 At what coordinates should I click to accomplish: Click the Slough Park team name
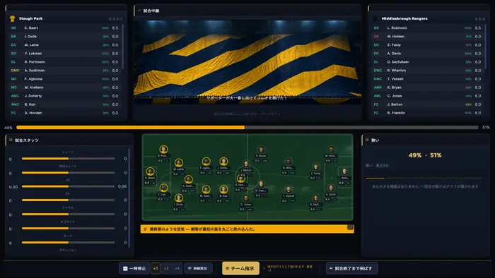coord(30,18)
